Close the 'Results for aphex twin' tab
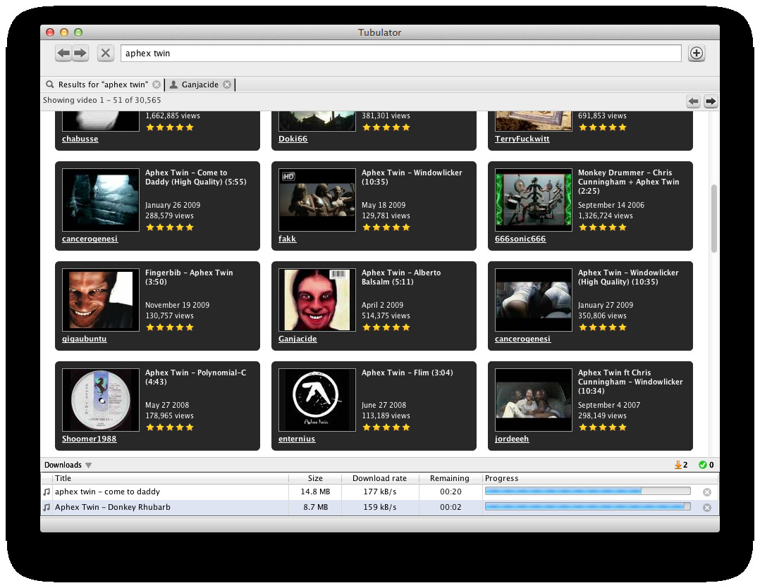Image resolution: width=760 pixels, height=588 pixels. click(x=157, y=85)
